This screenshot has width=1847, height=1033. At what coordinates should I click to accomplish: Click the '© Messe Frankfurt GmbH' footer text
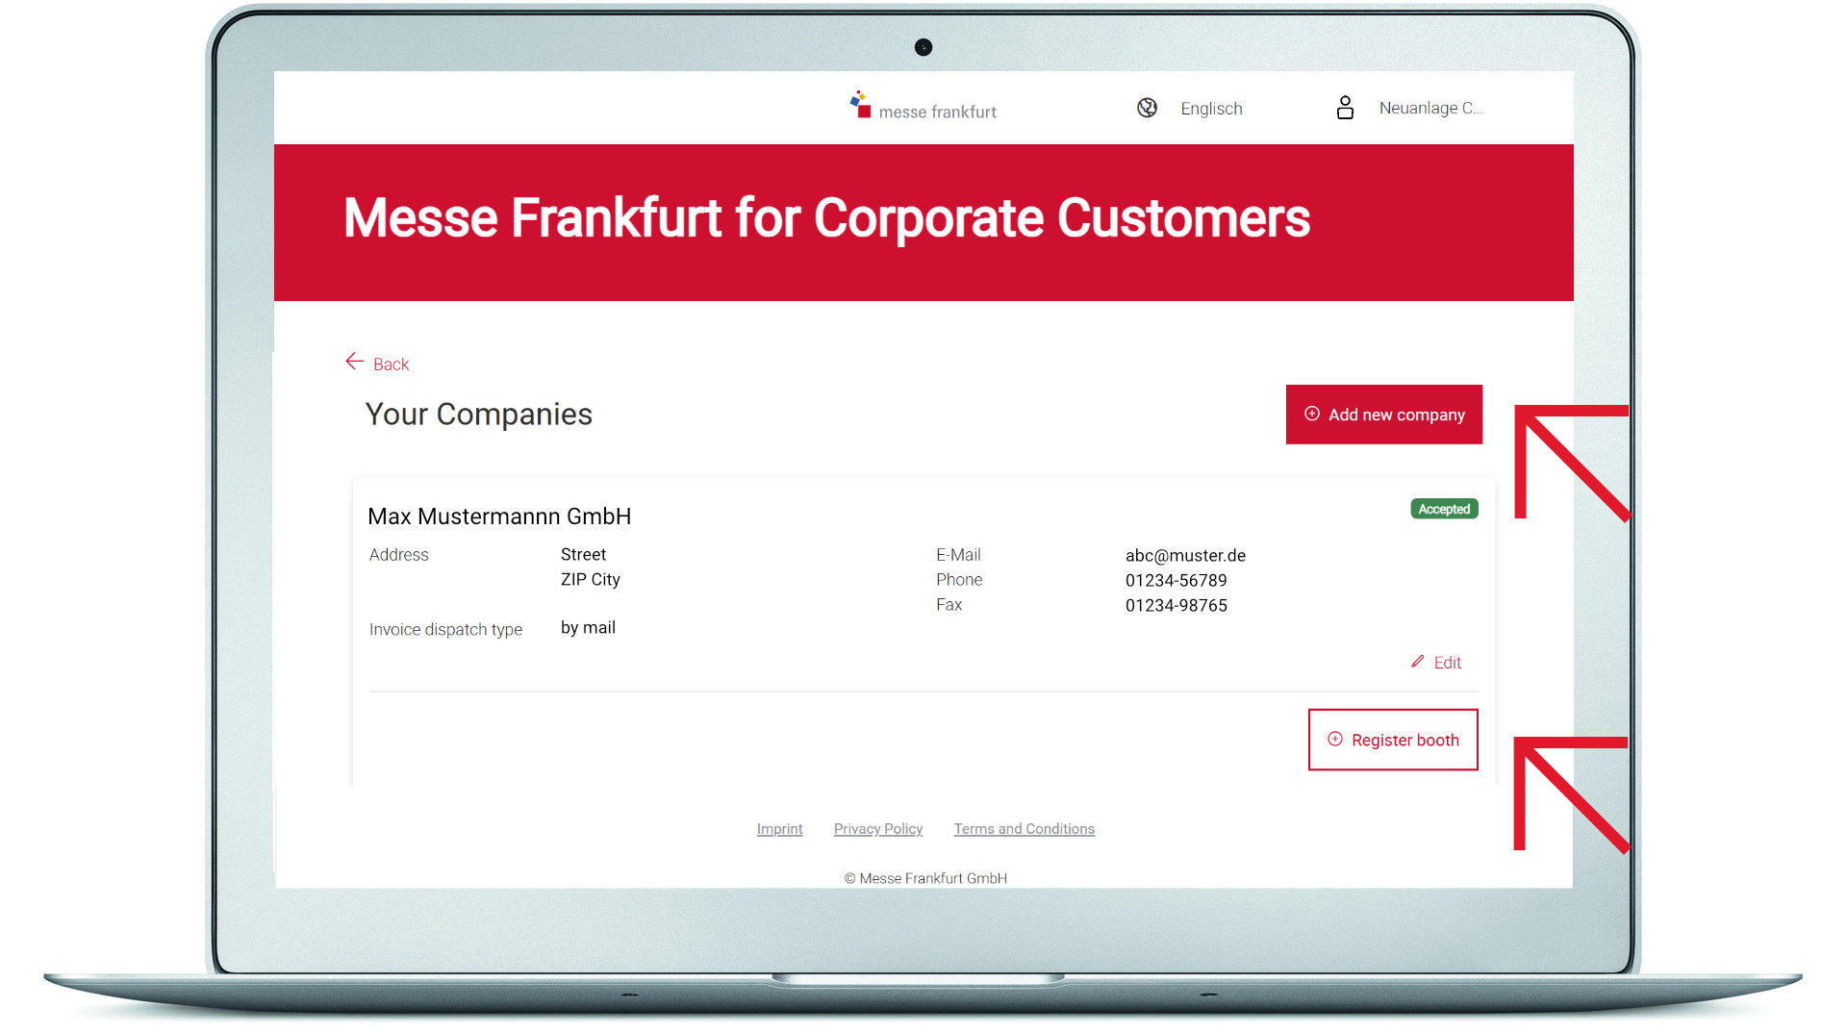point(925,878)
